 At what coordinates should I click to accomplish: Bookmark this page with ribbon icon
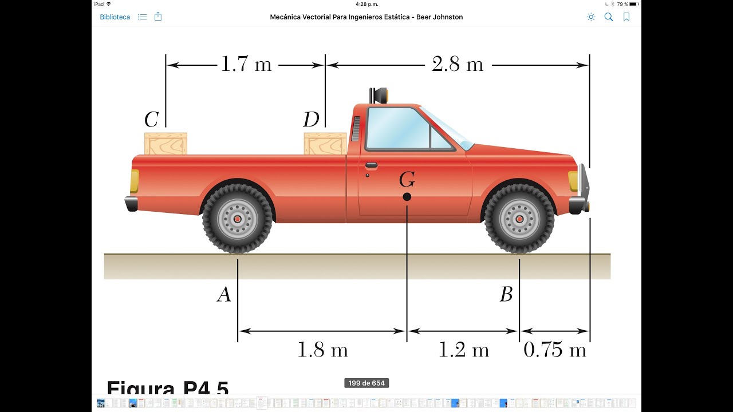click(x=626, y=17)
